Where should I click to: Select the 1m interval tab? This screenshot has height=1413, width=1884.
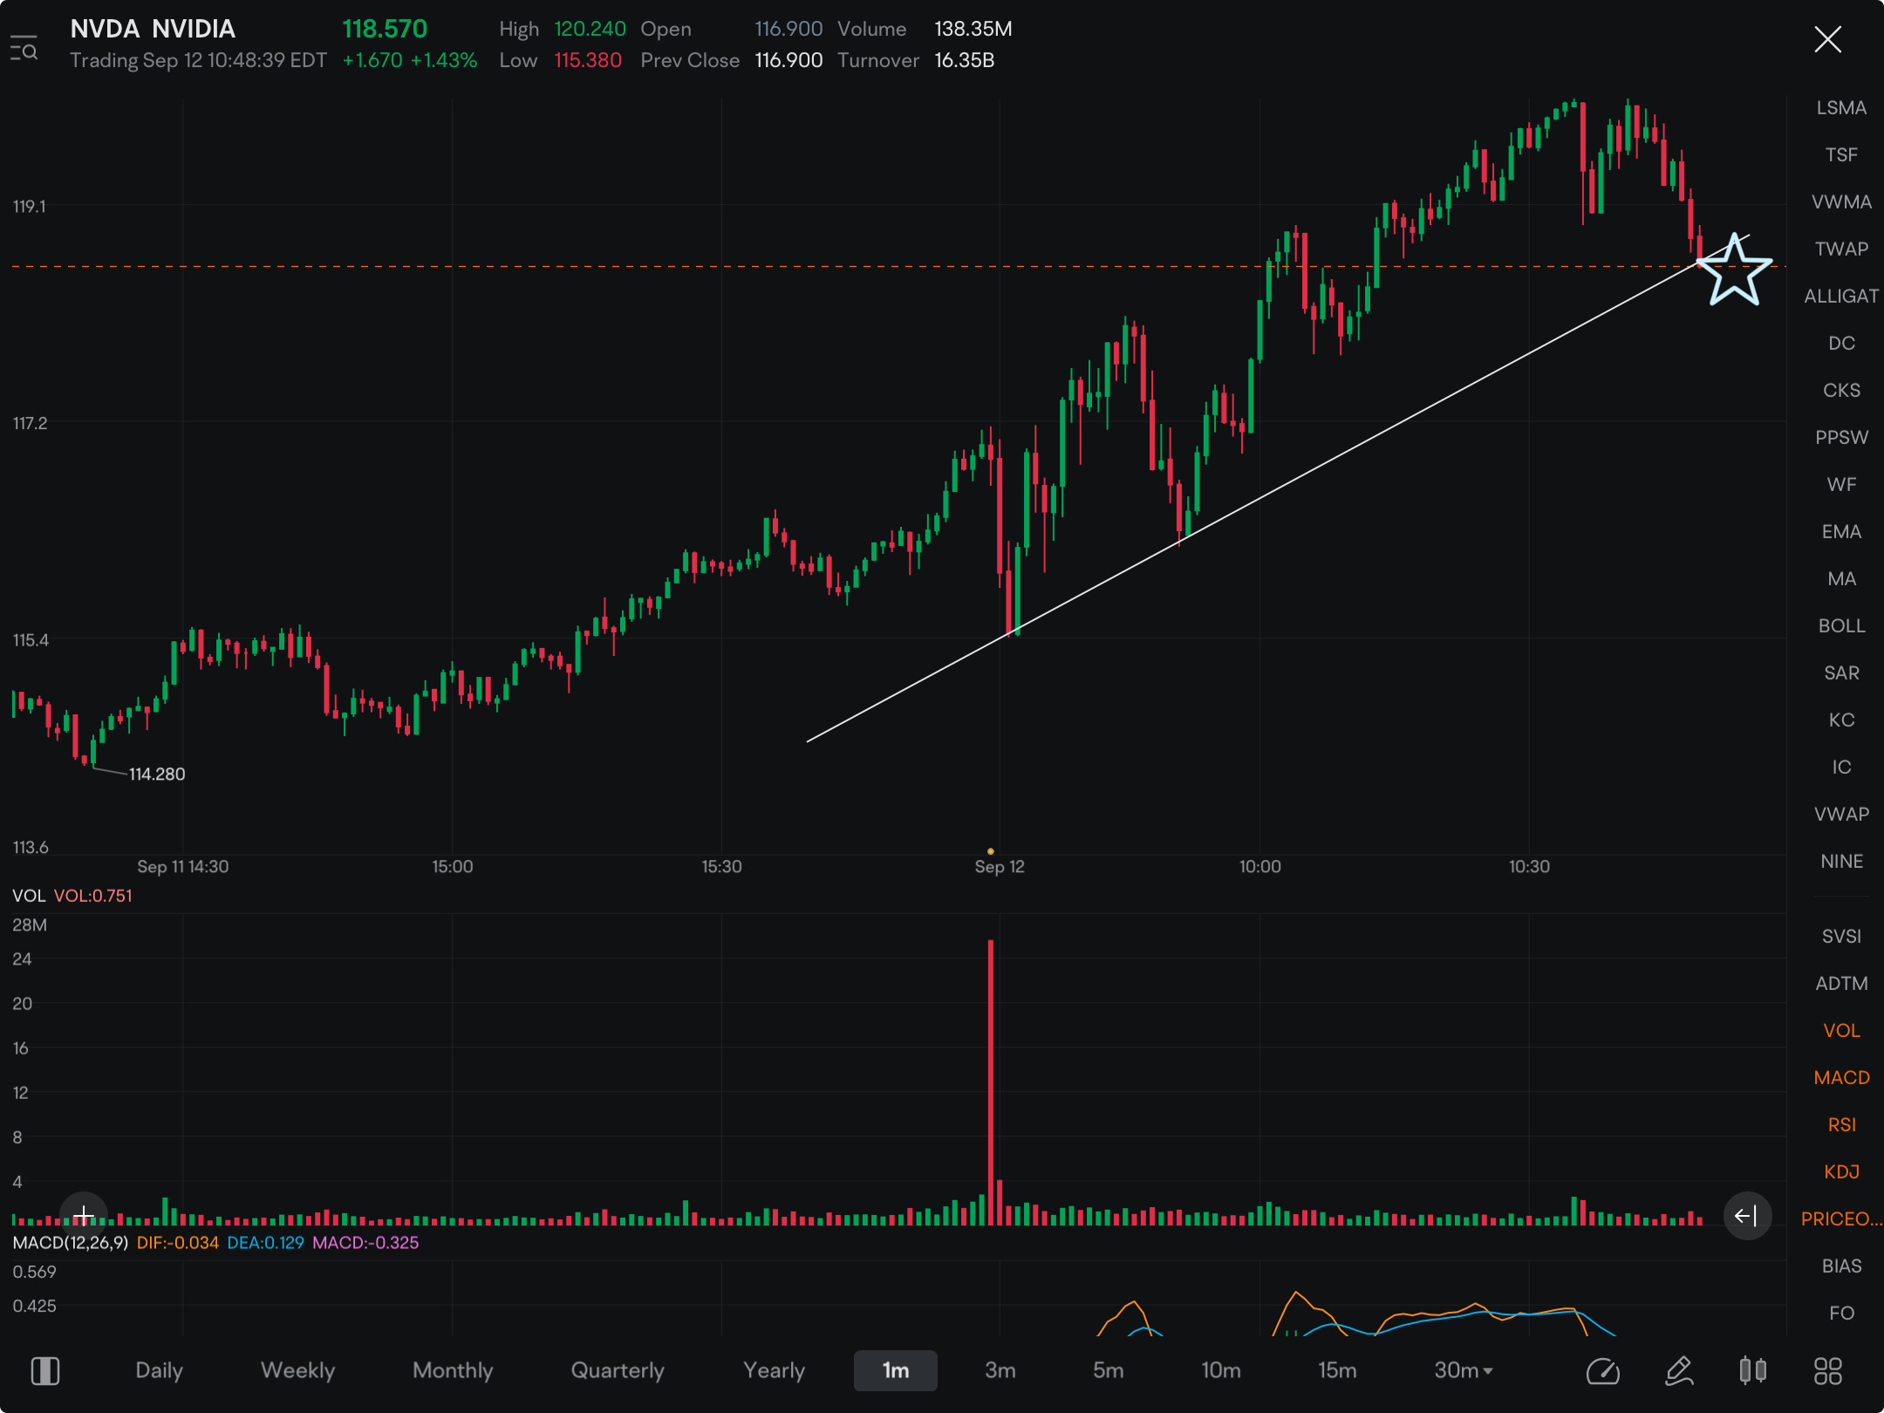click(x=896, y=1370)
